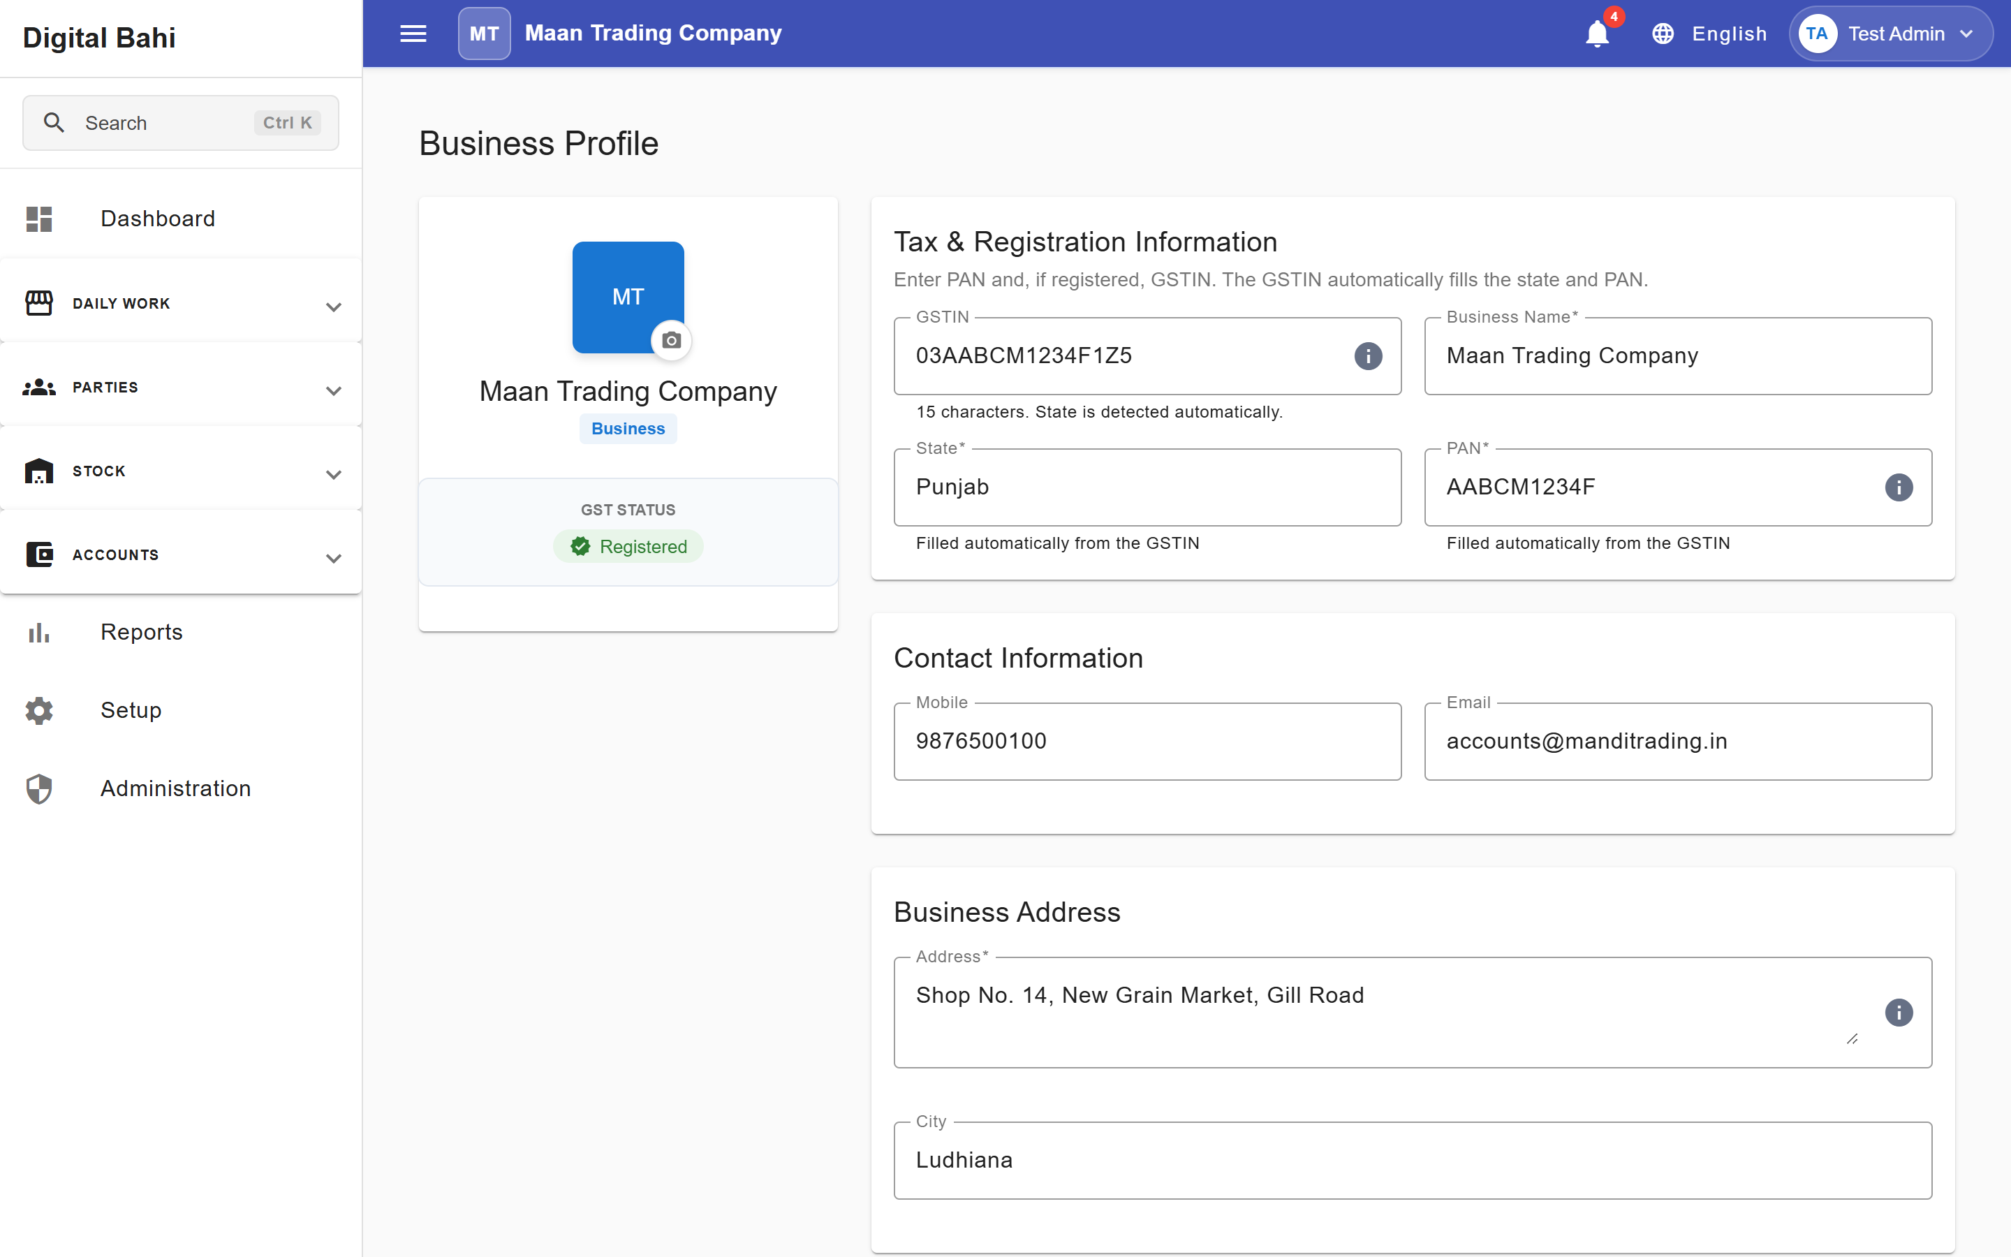Click the Business type chip
The image size is (2011, 1257).
(x=628, y=429)
